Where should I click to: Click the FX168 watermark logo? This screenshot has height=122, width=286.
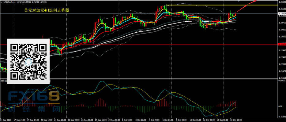point(34,101)
